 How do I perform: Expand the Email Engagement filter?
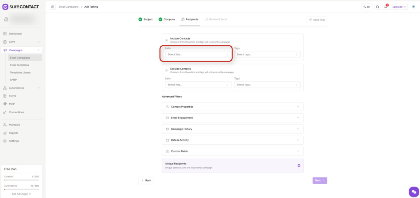(x=233, y=118)
